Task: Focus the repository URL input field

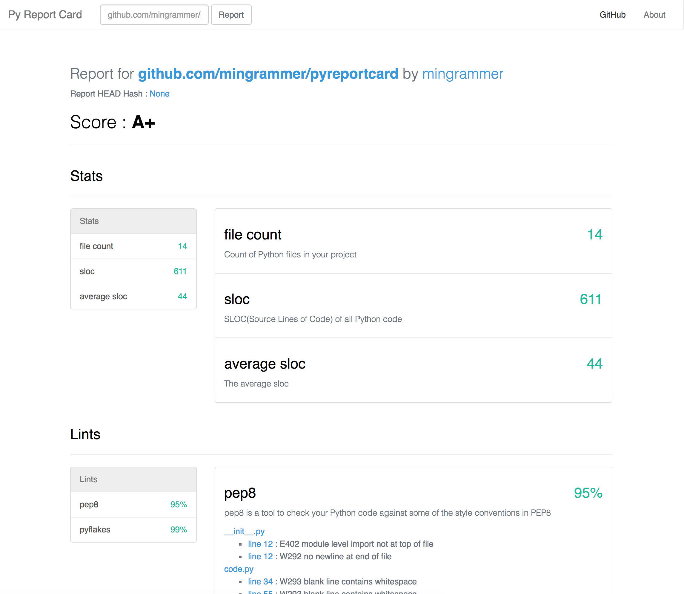Action: pos(154,15)
